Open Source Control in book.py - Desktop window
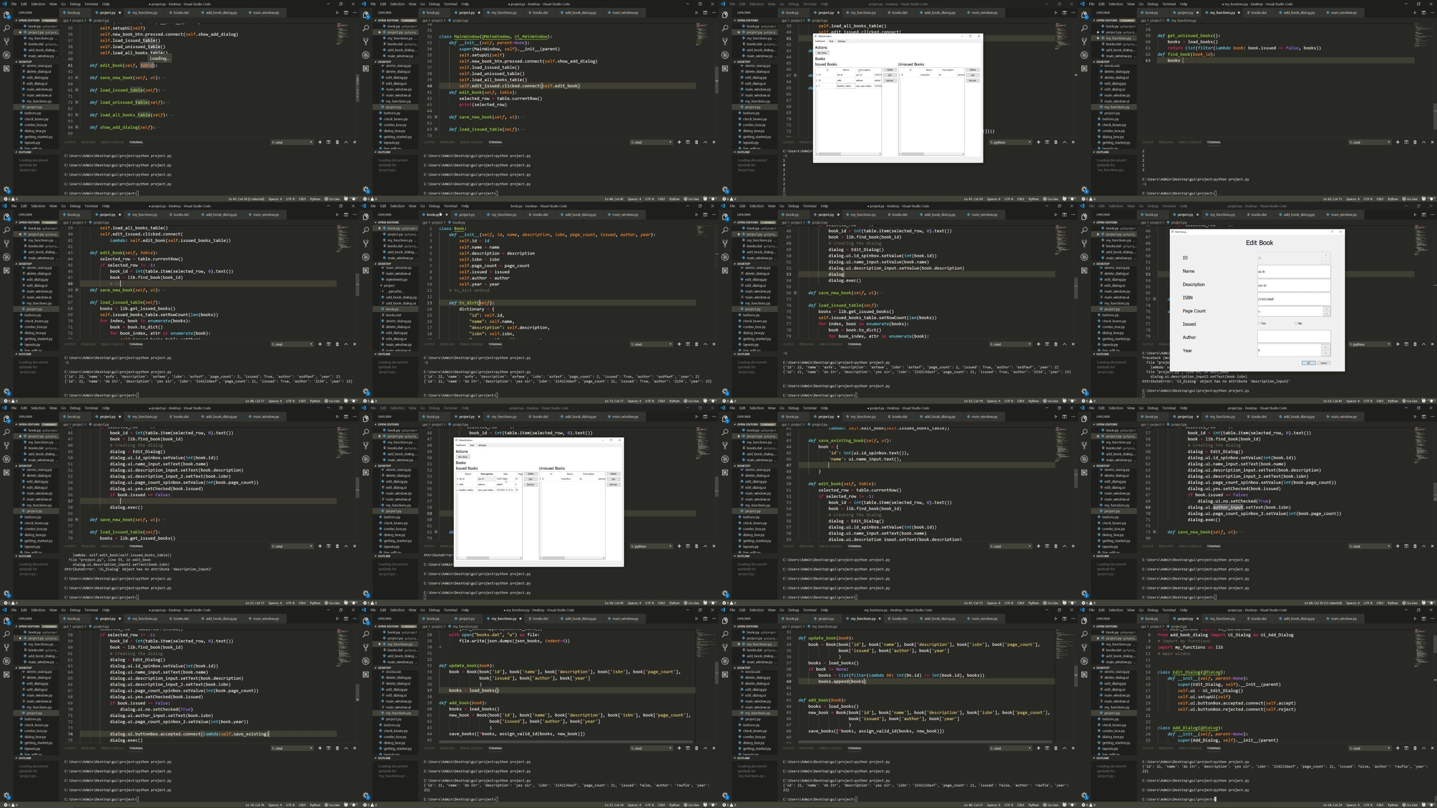 [366, 243]
